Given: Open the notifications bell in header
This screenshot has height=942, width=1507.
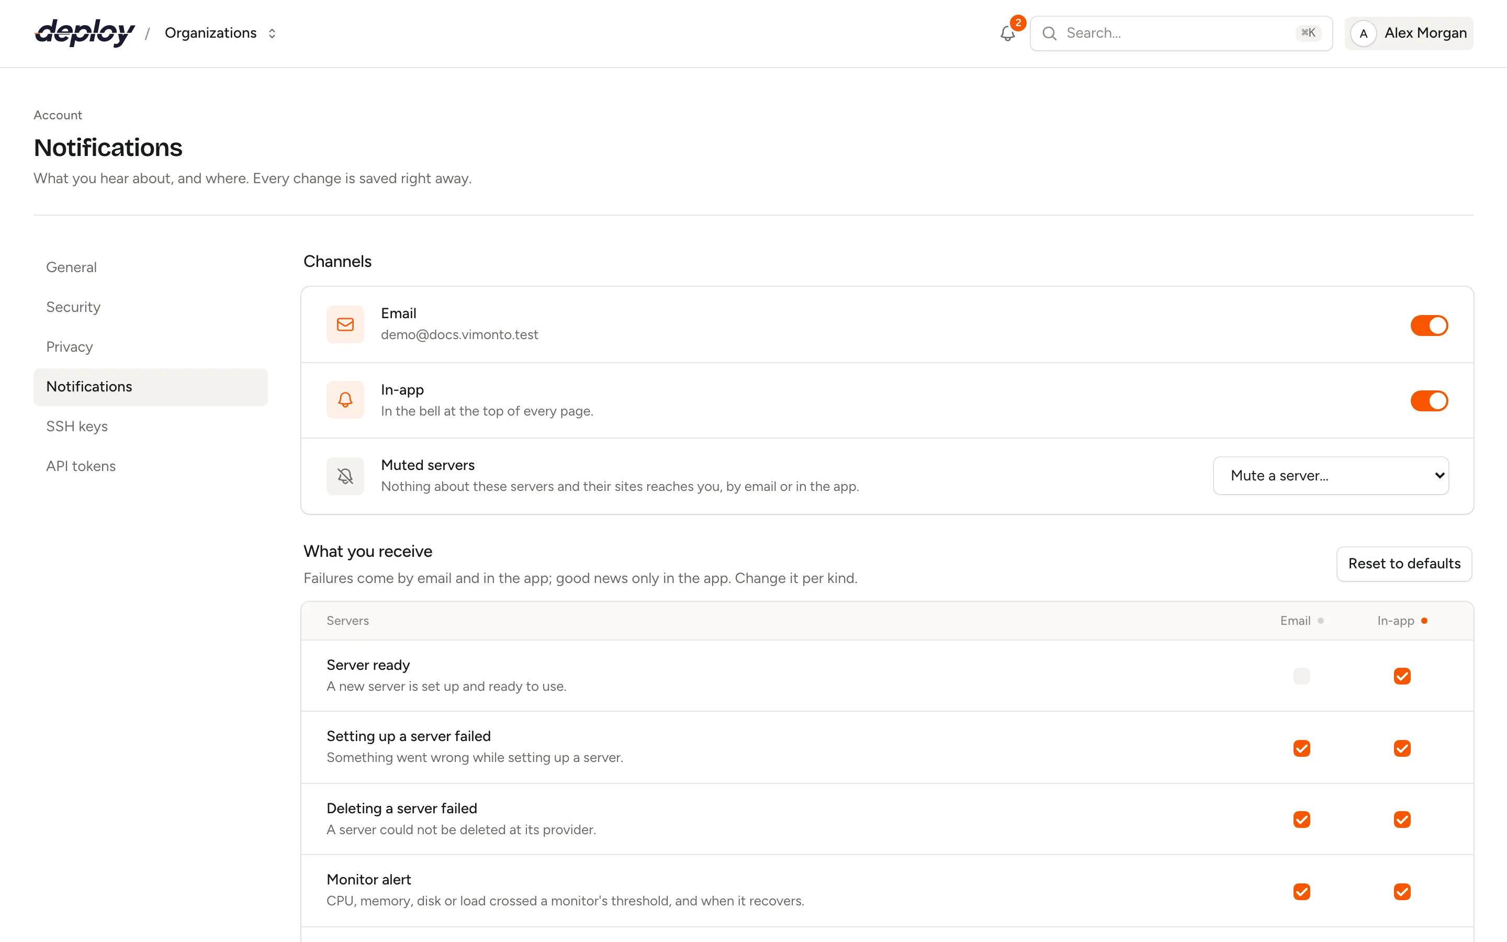Looking at the screenshot, I should 1008,33.
